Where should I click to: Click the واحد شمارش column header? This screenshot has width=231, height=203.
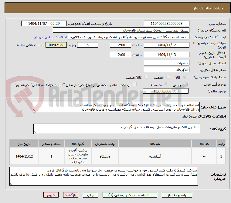105,144
